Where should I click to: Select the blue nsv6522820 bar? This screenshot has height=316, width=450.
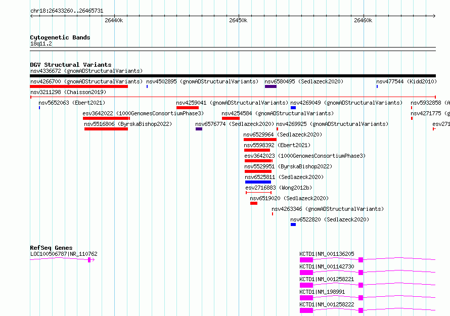click(293, 224)
